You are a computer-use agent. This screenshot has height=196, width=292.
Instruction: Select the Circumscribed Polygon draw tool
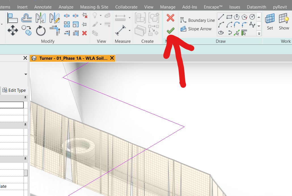(244, 17)
